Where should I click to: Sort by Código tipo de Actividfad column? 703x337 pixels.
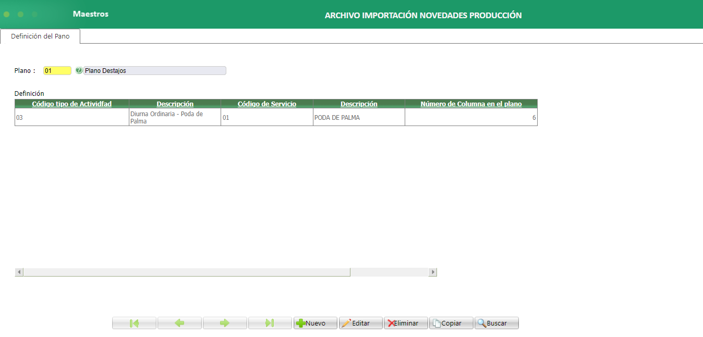[72, 104]
